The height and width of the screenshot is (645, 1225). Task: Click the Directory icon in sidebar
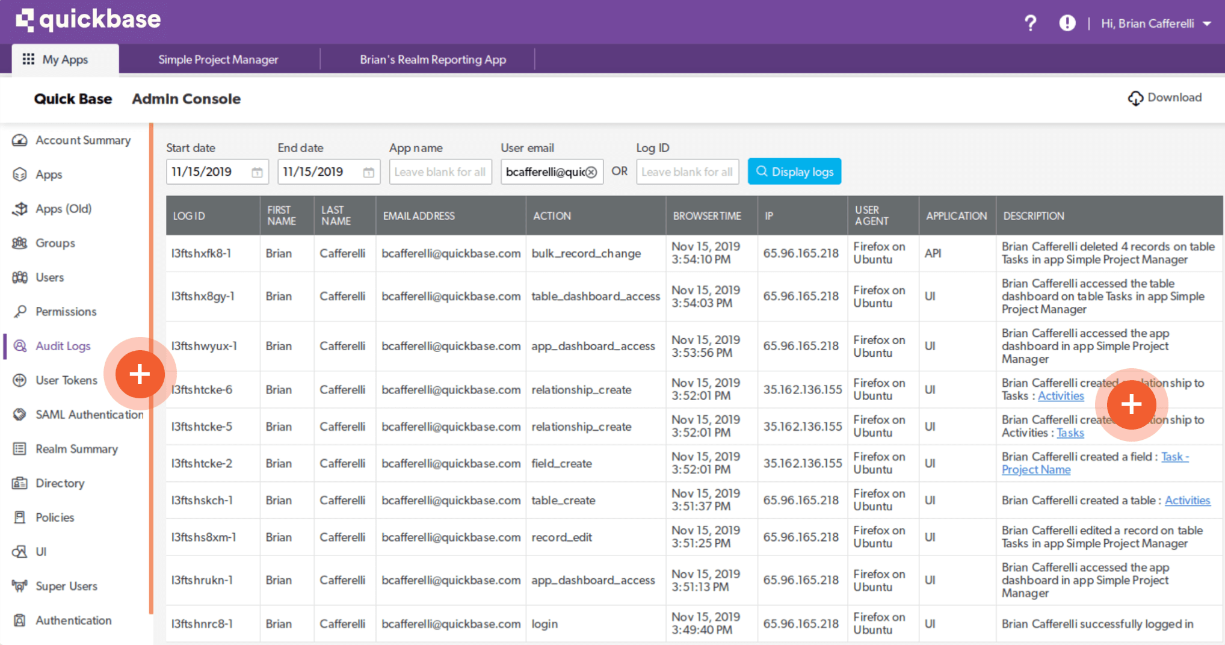point(20,483)
